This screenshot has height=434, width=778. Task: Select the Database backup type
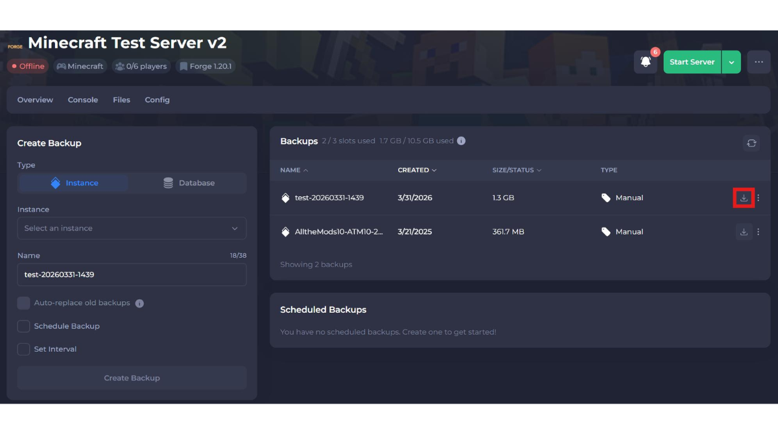189,183
